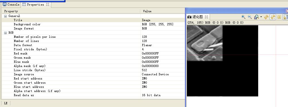Select the Number of lines label
The image size is (288, 107).
pyautogui.click(x=26, y=41)
